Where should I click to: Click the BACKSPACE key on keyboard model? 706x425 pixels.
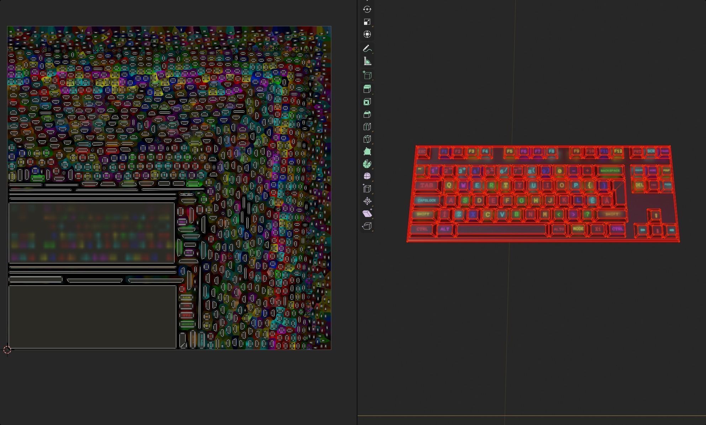tap(610, 171)
